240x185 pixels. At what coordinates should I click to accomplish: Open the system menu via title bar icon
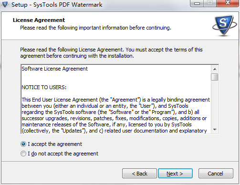point(5,5)
